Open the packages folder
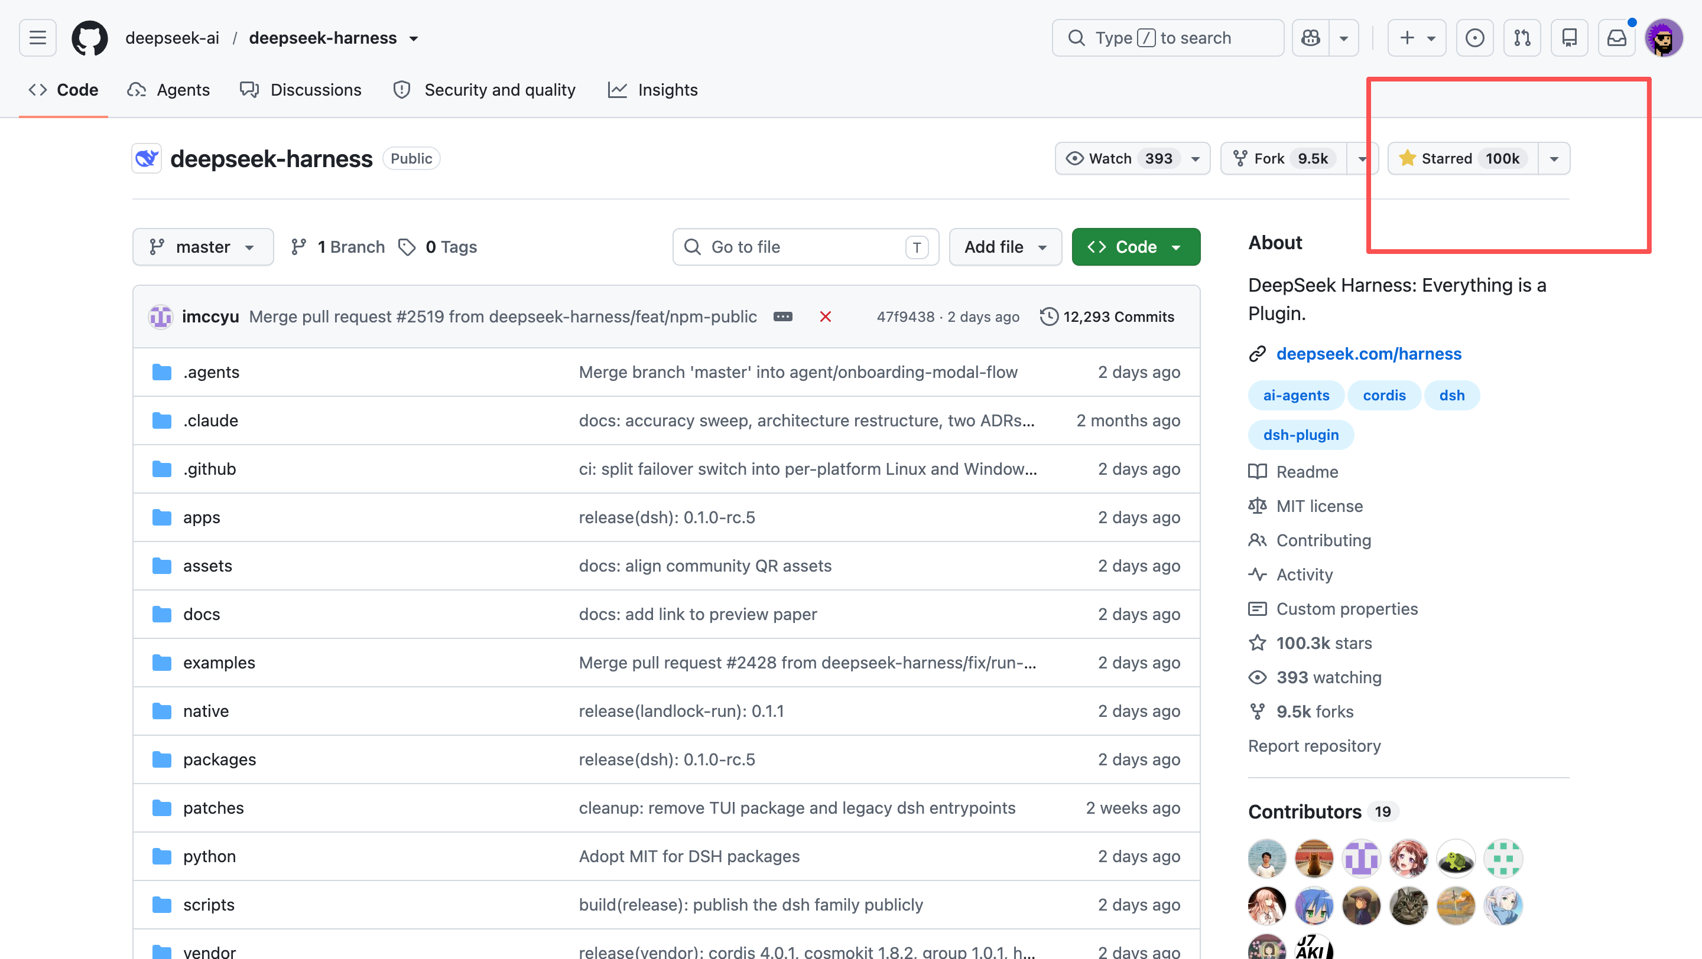 (219, 759)
